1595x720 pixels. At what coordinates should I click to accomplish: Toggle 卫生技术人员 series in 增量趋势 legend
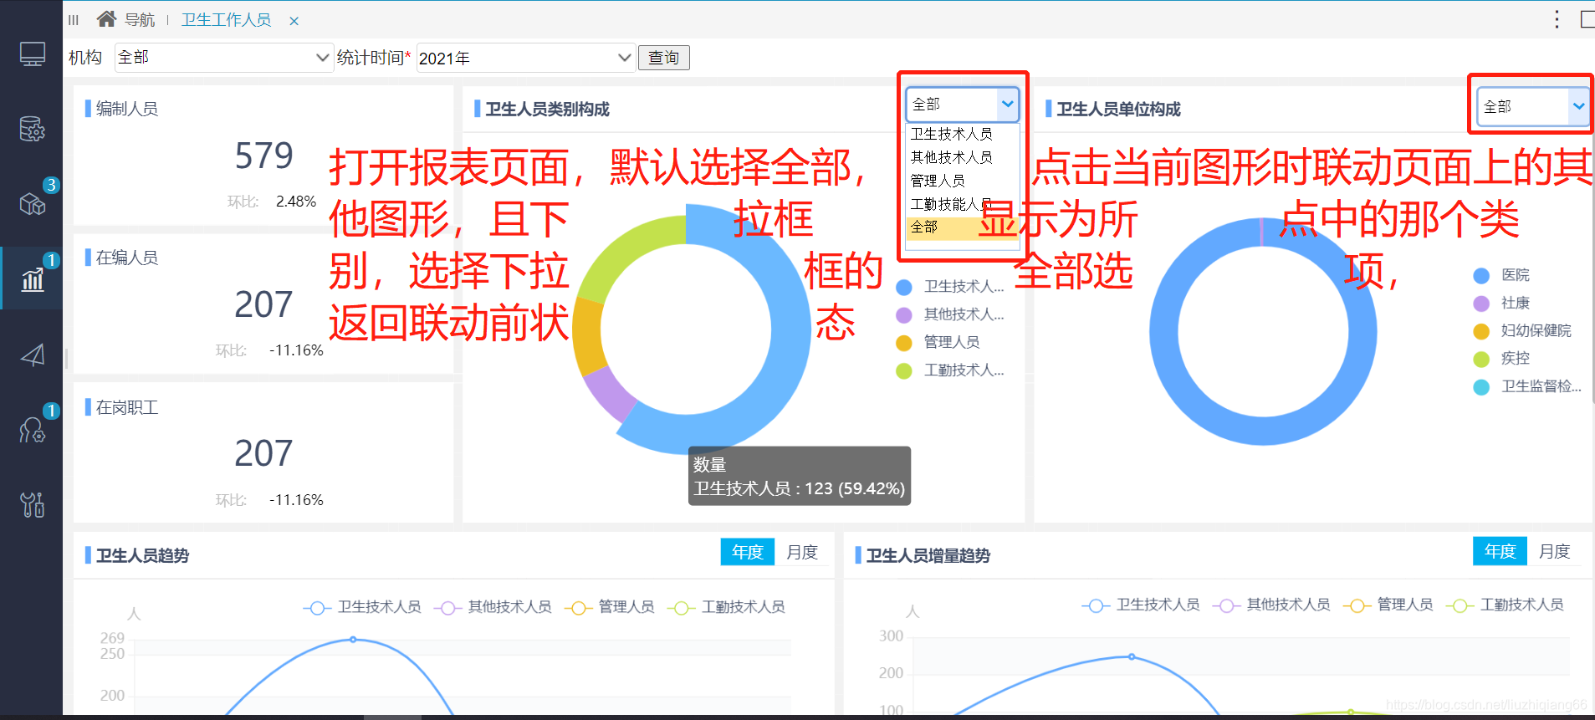1141,605
